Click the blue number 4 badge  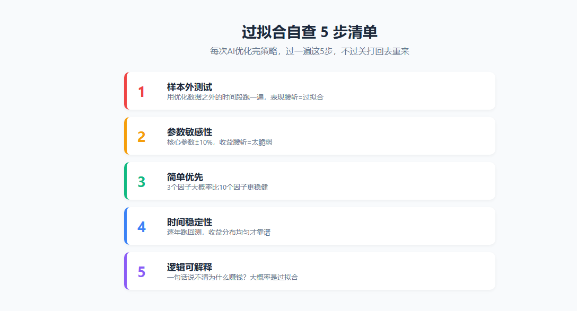point(141,227)
